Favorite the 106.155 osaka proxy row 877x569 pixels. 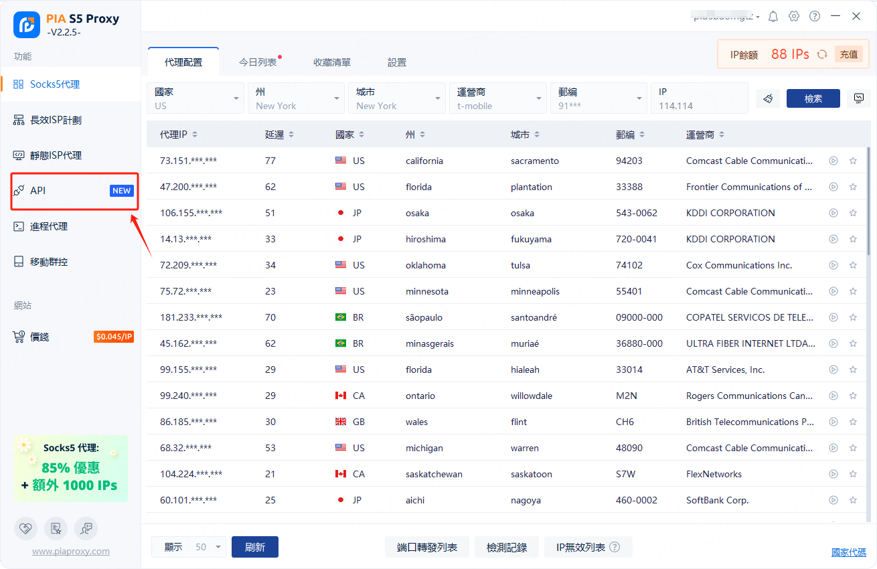pyautogui.click(x=853, y=213)
